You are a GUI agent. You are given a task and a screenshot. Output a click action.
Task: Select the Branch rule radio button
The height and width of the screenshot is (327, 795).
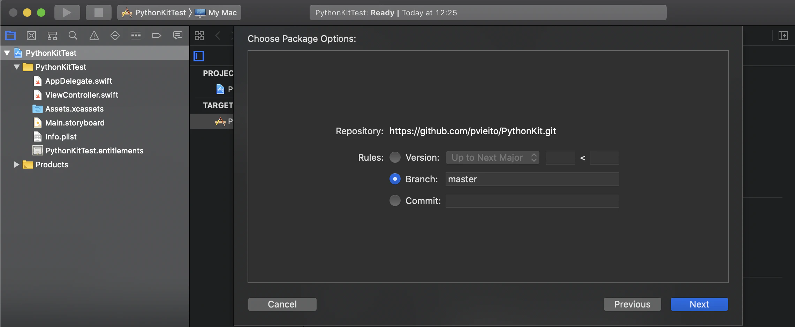[x=395, y=179]
